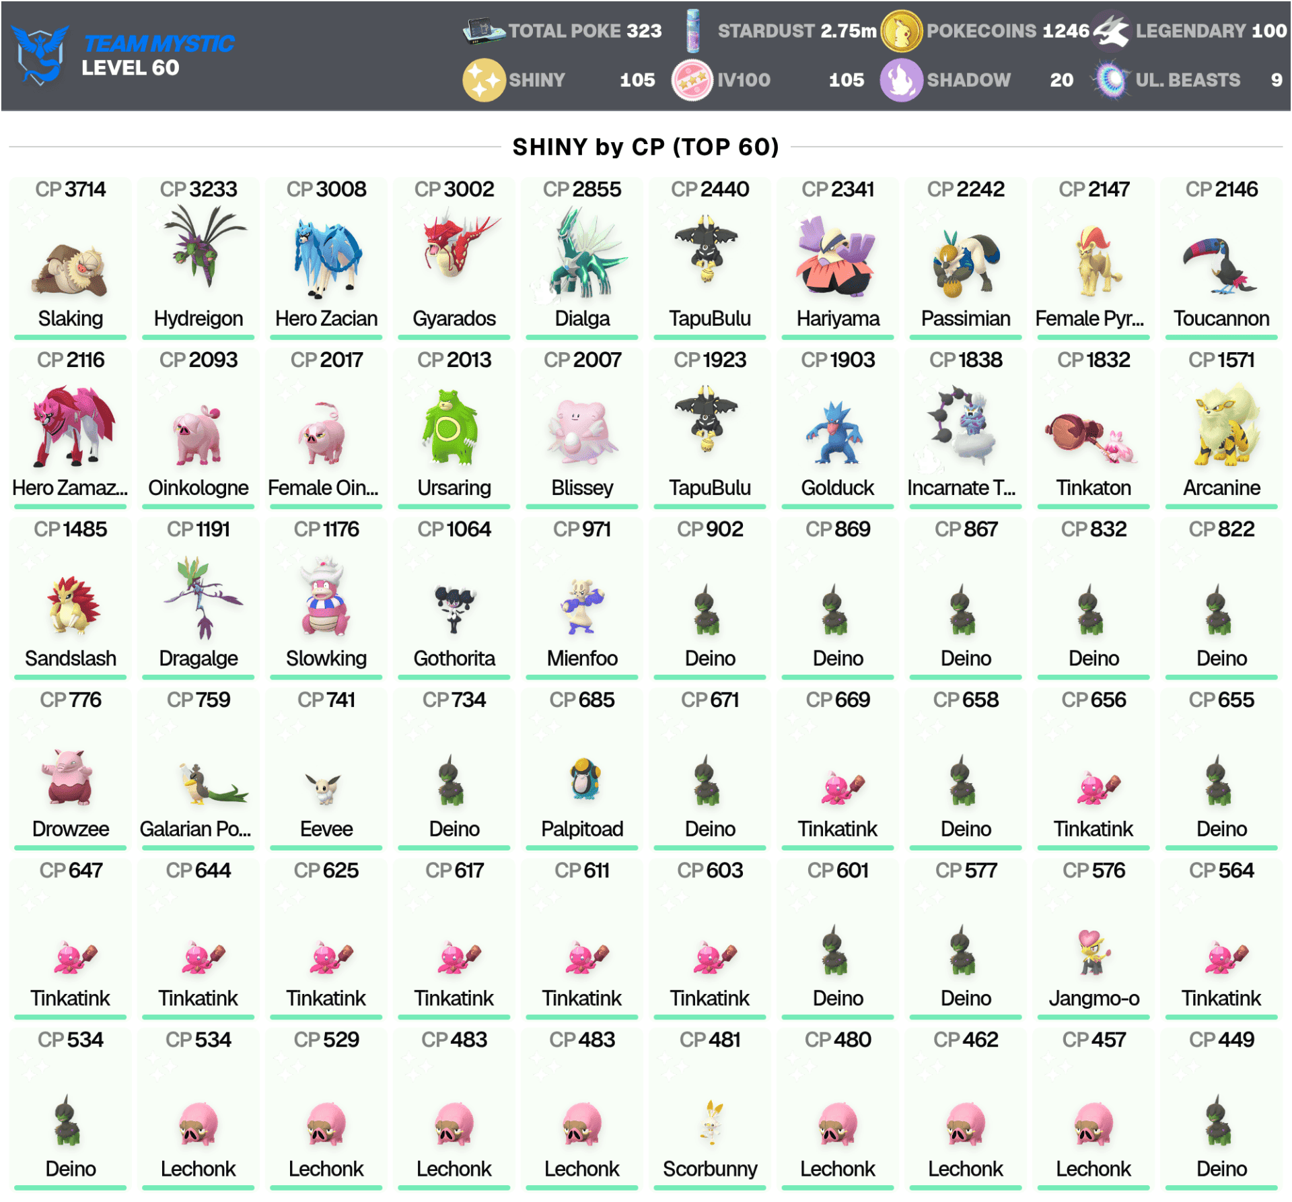This screenshot has height=1202, width=1292.
Task: Click the Ultra Beasts wormhole icon
Action: [1111, 80]
